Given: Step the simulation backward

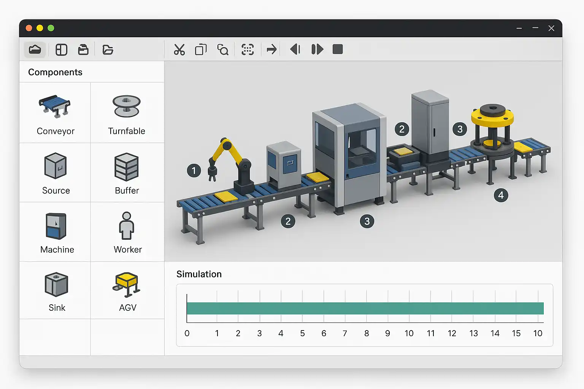Looking at the screenshot, I should tap(295, 49).
